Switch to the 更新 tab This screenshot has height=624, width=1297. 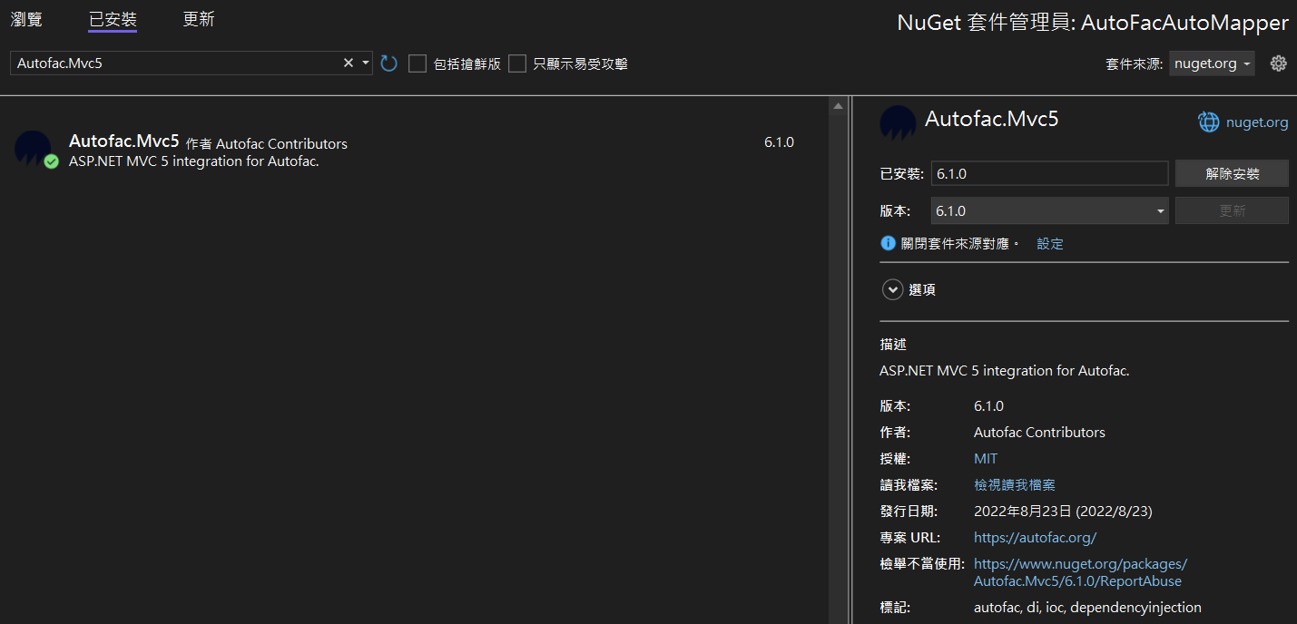pos(199,19)
